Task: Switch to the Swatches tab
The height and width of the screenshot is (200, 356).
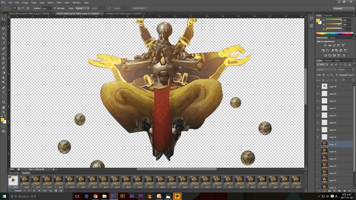Action: 328,15
